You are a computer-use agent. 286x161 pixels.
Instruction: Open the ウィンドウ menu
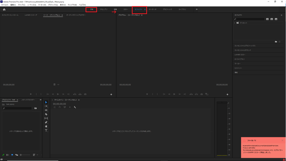point(72,5)
